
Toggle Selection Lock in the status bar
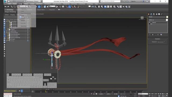point(94,94)
